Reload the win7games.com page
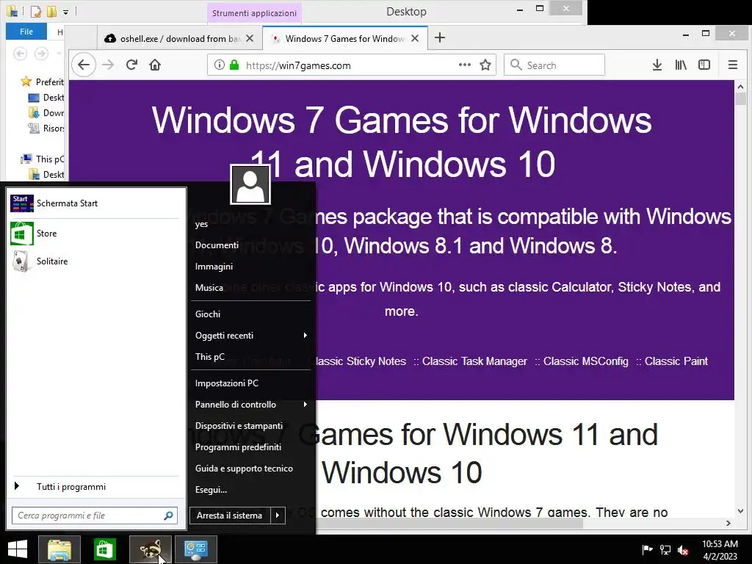752x564 pixels. click(x=132, y=65)
